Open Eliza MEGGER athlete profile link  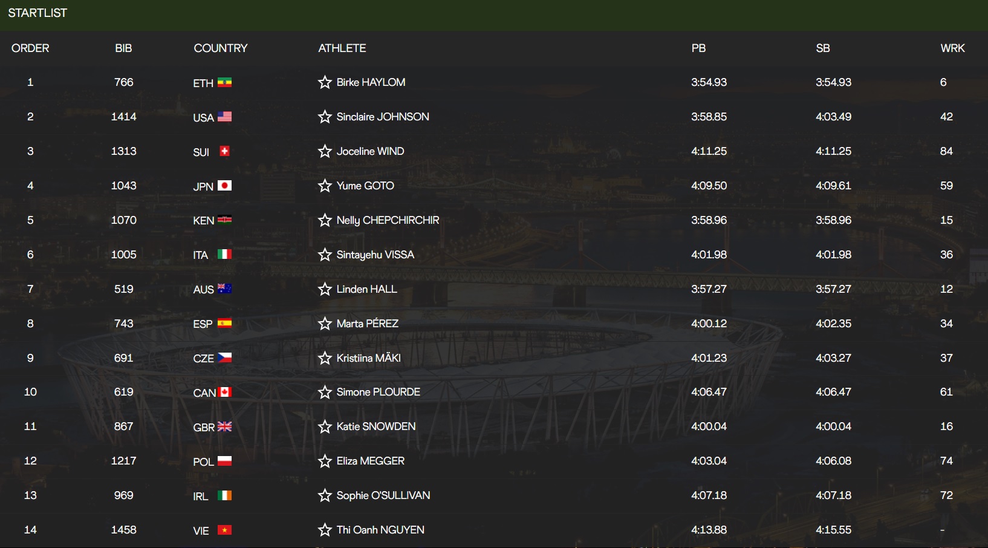pyautogui.click(x=370, y=461)
